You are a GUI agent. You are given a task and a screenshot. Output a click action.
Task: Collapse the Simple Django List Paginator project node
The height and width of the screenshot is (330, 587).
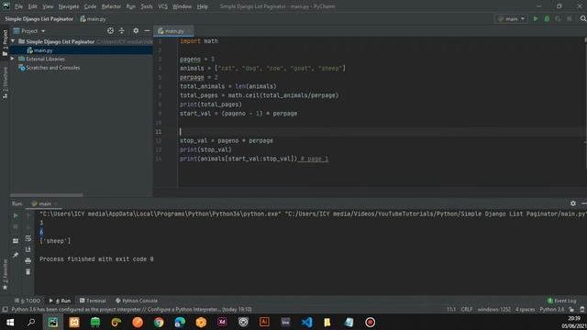13,41
